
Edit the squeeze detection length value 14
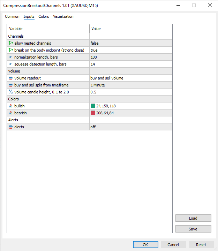point(131,64)
